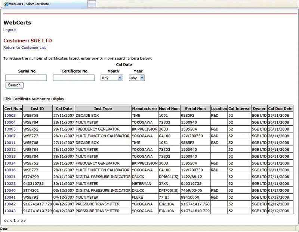Viewport: 299px width, 232px height.
Task: Open the last certificate 10043
Action: [10, 211]
